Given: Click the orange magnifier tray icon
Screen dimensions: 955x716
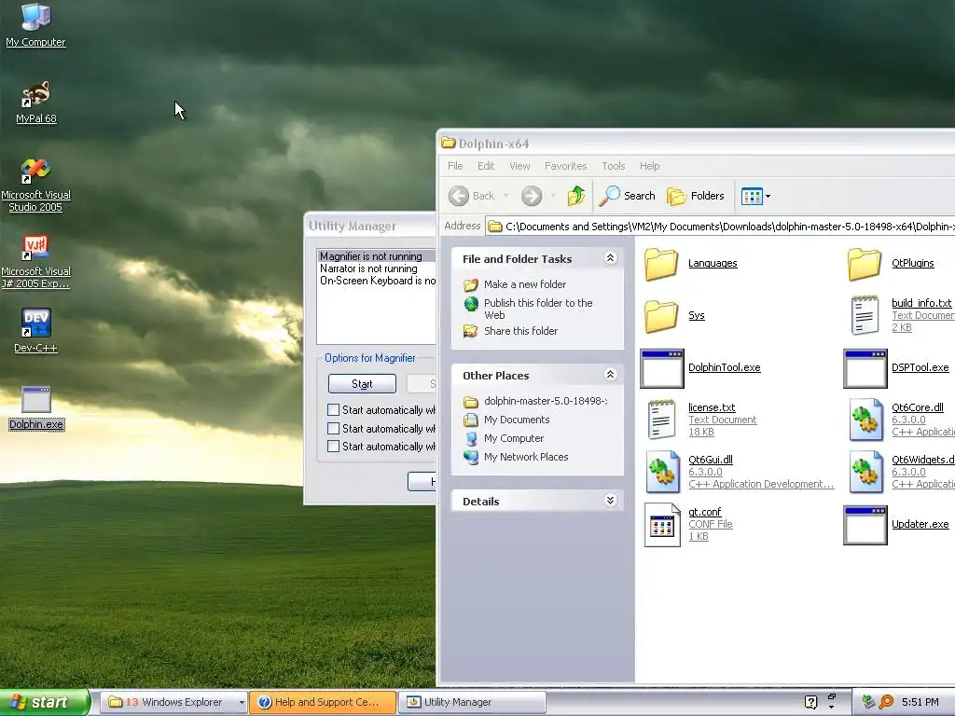Looking at the screenshot, I should click(886, 702).
